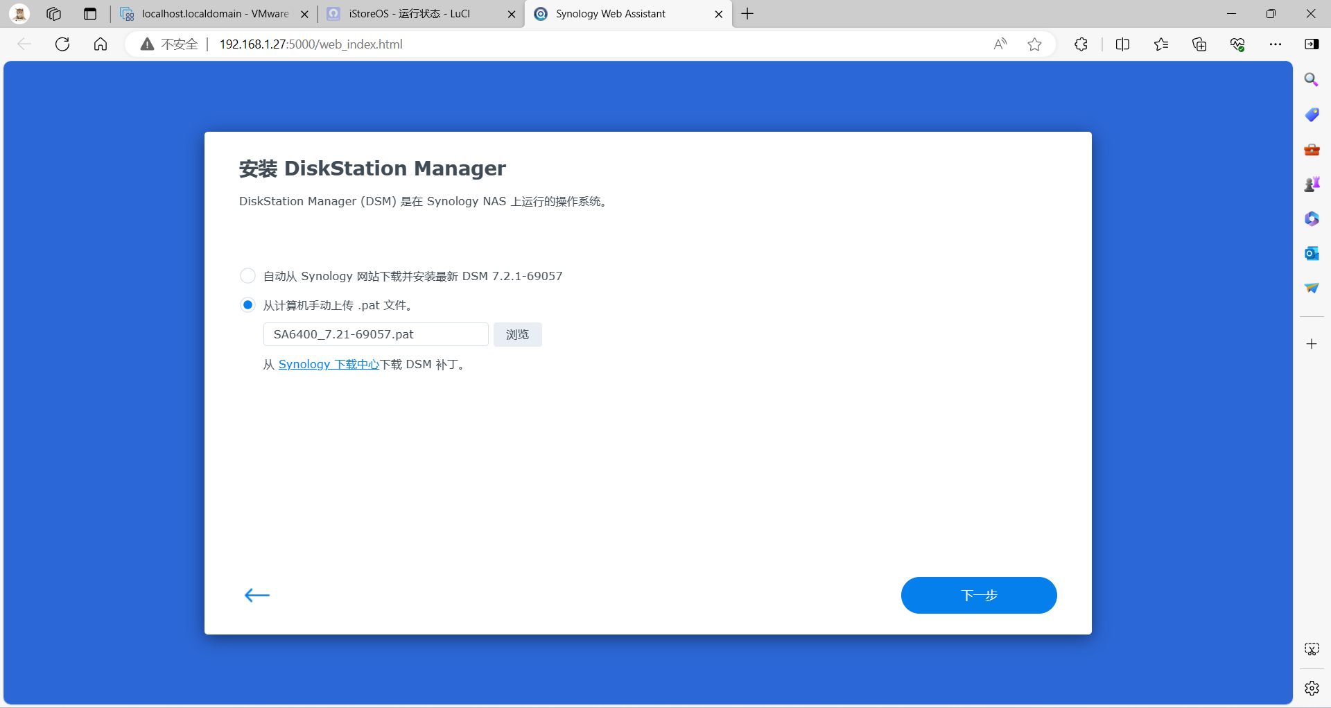
Task: Open sidebar settings gear
Action: point(1312,688)
